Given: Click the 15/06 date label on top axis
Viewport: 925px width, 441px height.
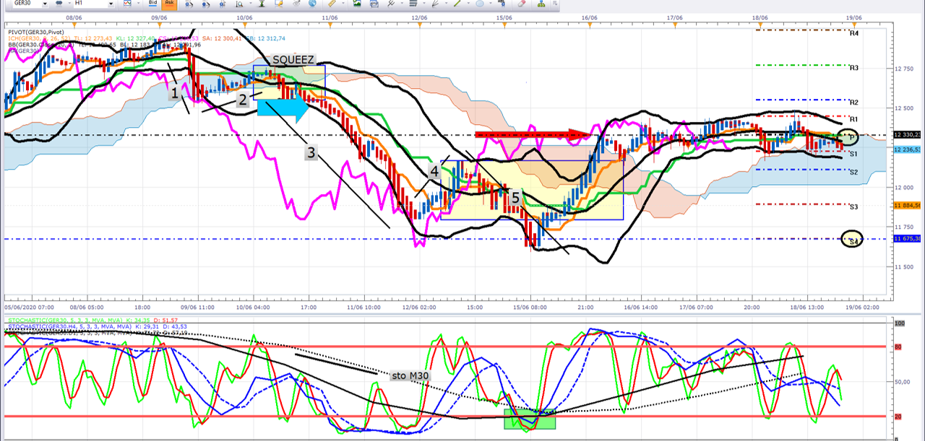Looking at the screenshot, I should pyautogui.click(x=504, y=17).
